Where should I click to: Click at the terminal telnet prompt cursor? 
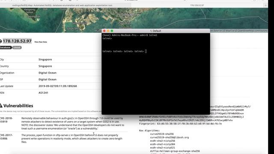pyautogui.click(x=146, y=51)
